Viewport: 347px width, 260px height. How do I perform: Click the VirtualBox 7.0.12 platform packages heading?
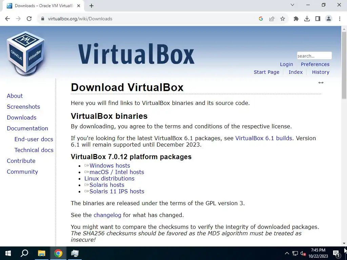click(x=131, y=157)
